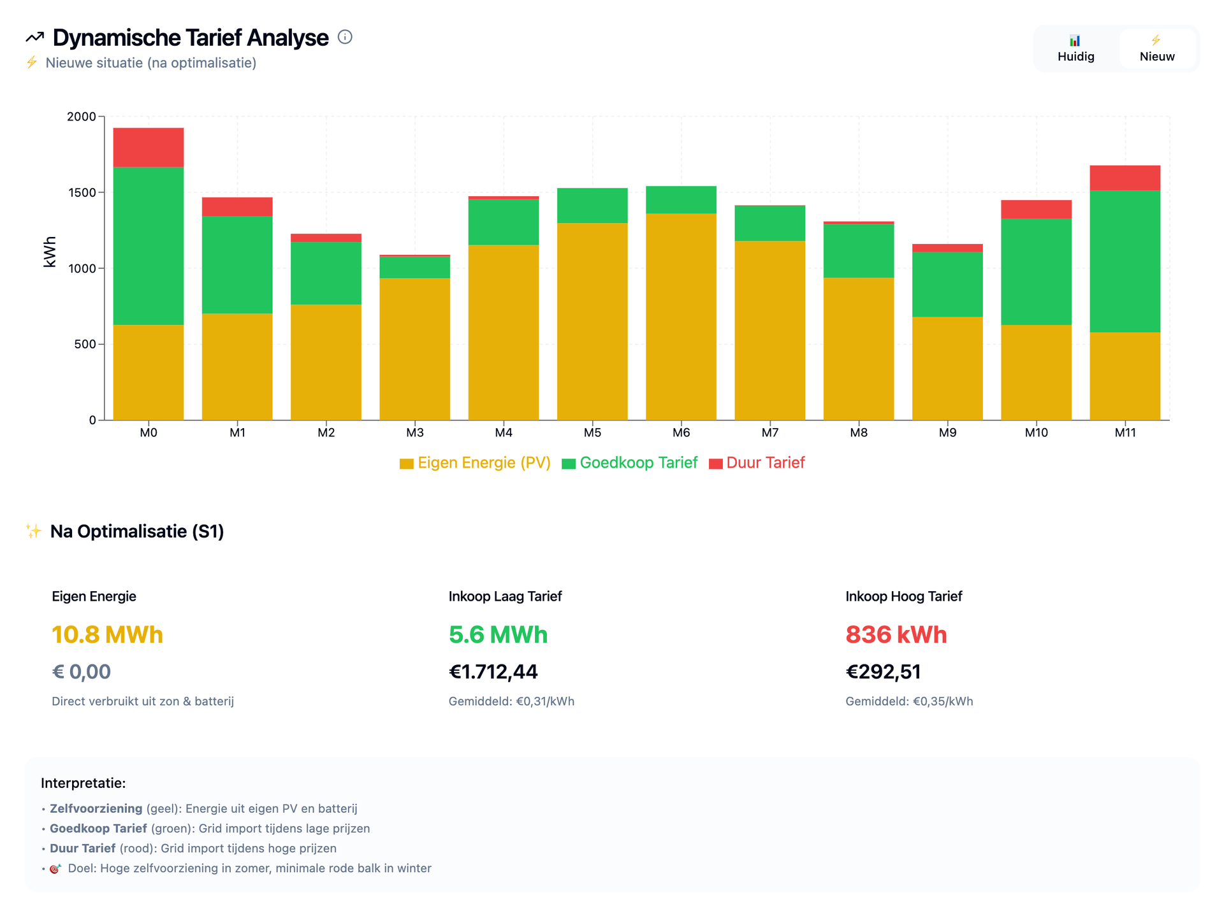Toggle the Goedkoop Tarief legend series
Screen dimensions: 1224x916
click(x=638, y=463)
